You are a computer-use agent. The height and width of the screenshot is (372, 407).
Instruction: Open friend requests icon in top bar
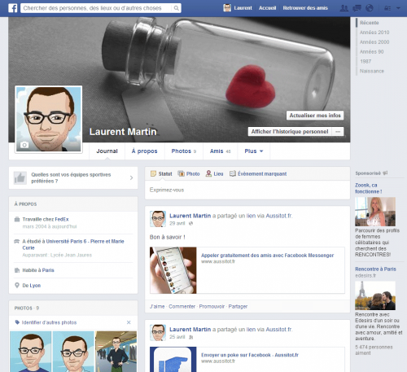coord(344,8)
